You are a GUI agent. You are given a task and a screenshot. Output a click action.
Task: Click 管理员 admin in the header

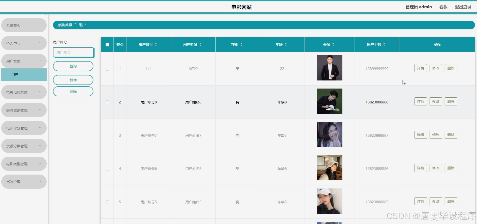(419, 7)
